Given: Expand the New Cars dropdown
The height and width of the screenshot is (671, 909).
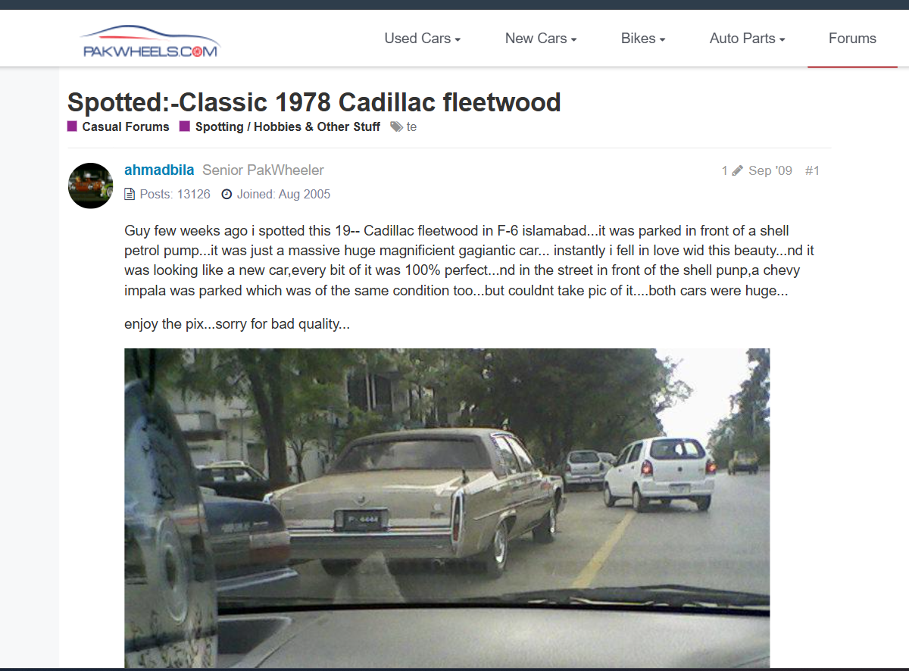Looking at the screenshot, I should tap(541, 39).
